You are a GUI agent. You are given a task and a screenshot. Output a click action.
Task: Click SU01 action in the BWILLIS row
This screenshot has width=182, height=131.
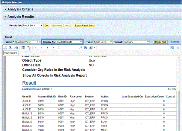point(104,122)
